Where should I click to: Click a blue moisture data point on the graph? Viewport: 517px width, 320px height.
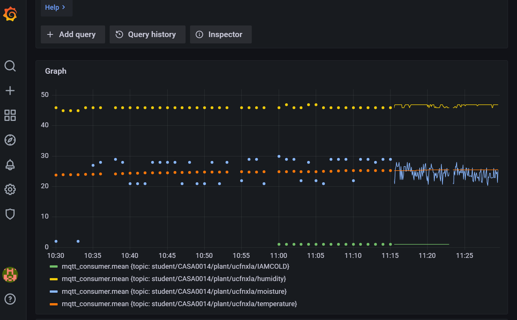click(x=279, y=156)
